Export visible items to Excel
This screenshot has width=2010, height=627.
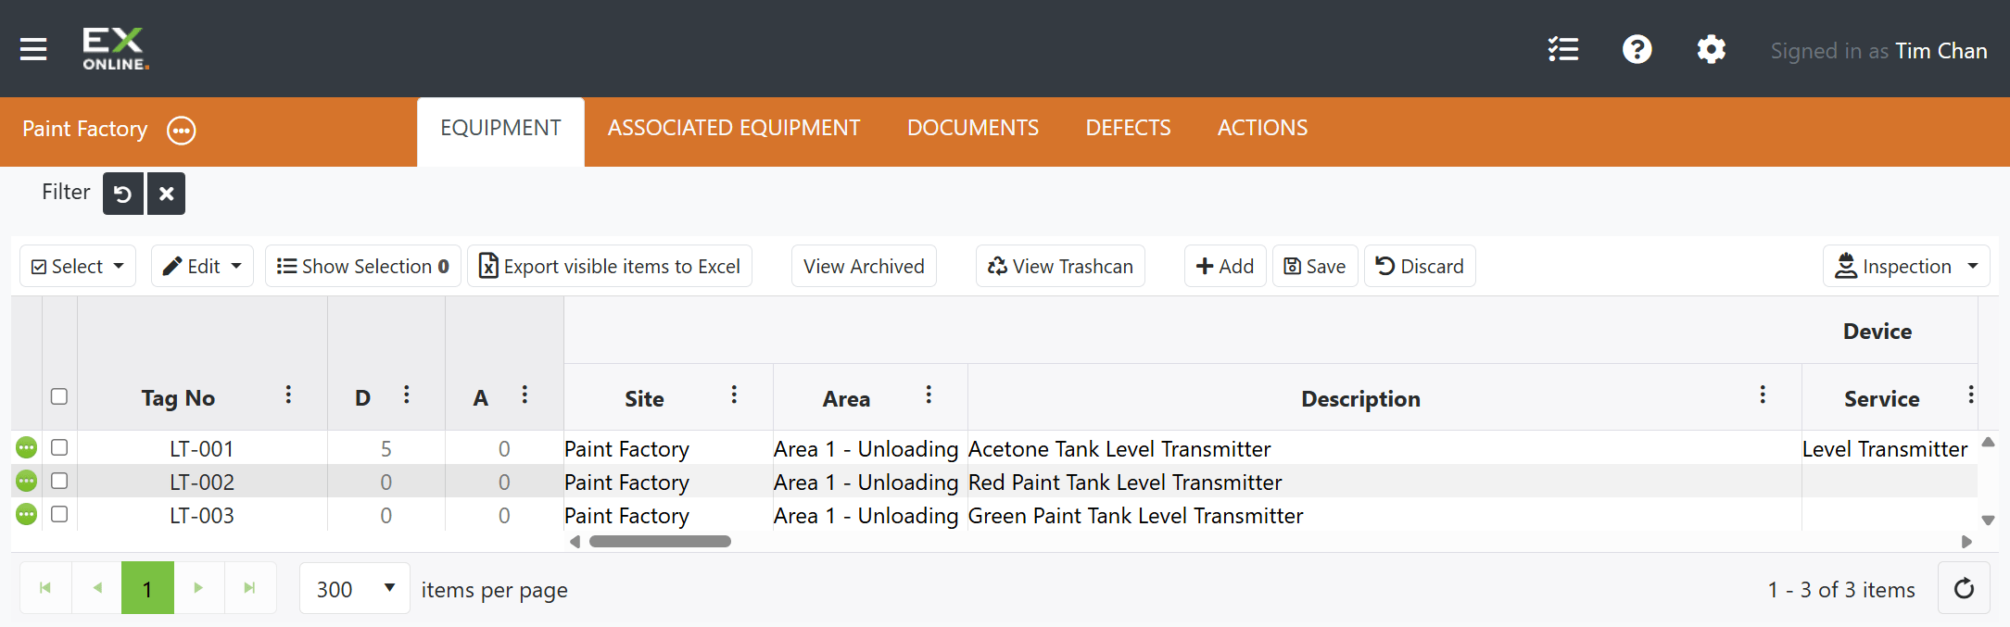tap(610, 267)
